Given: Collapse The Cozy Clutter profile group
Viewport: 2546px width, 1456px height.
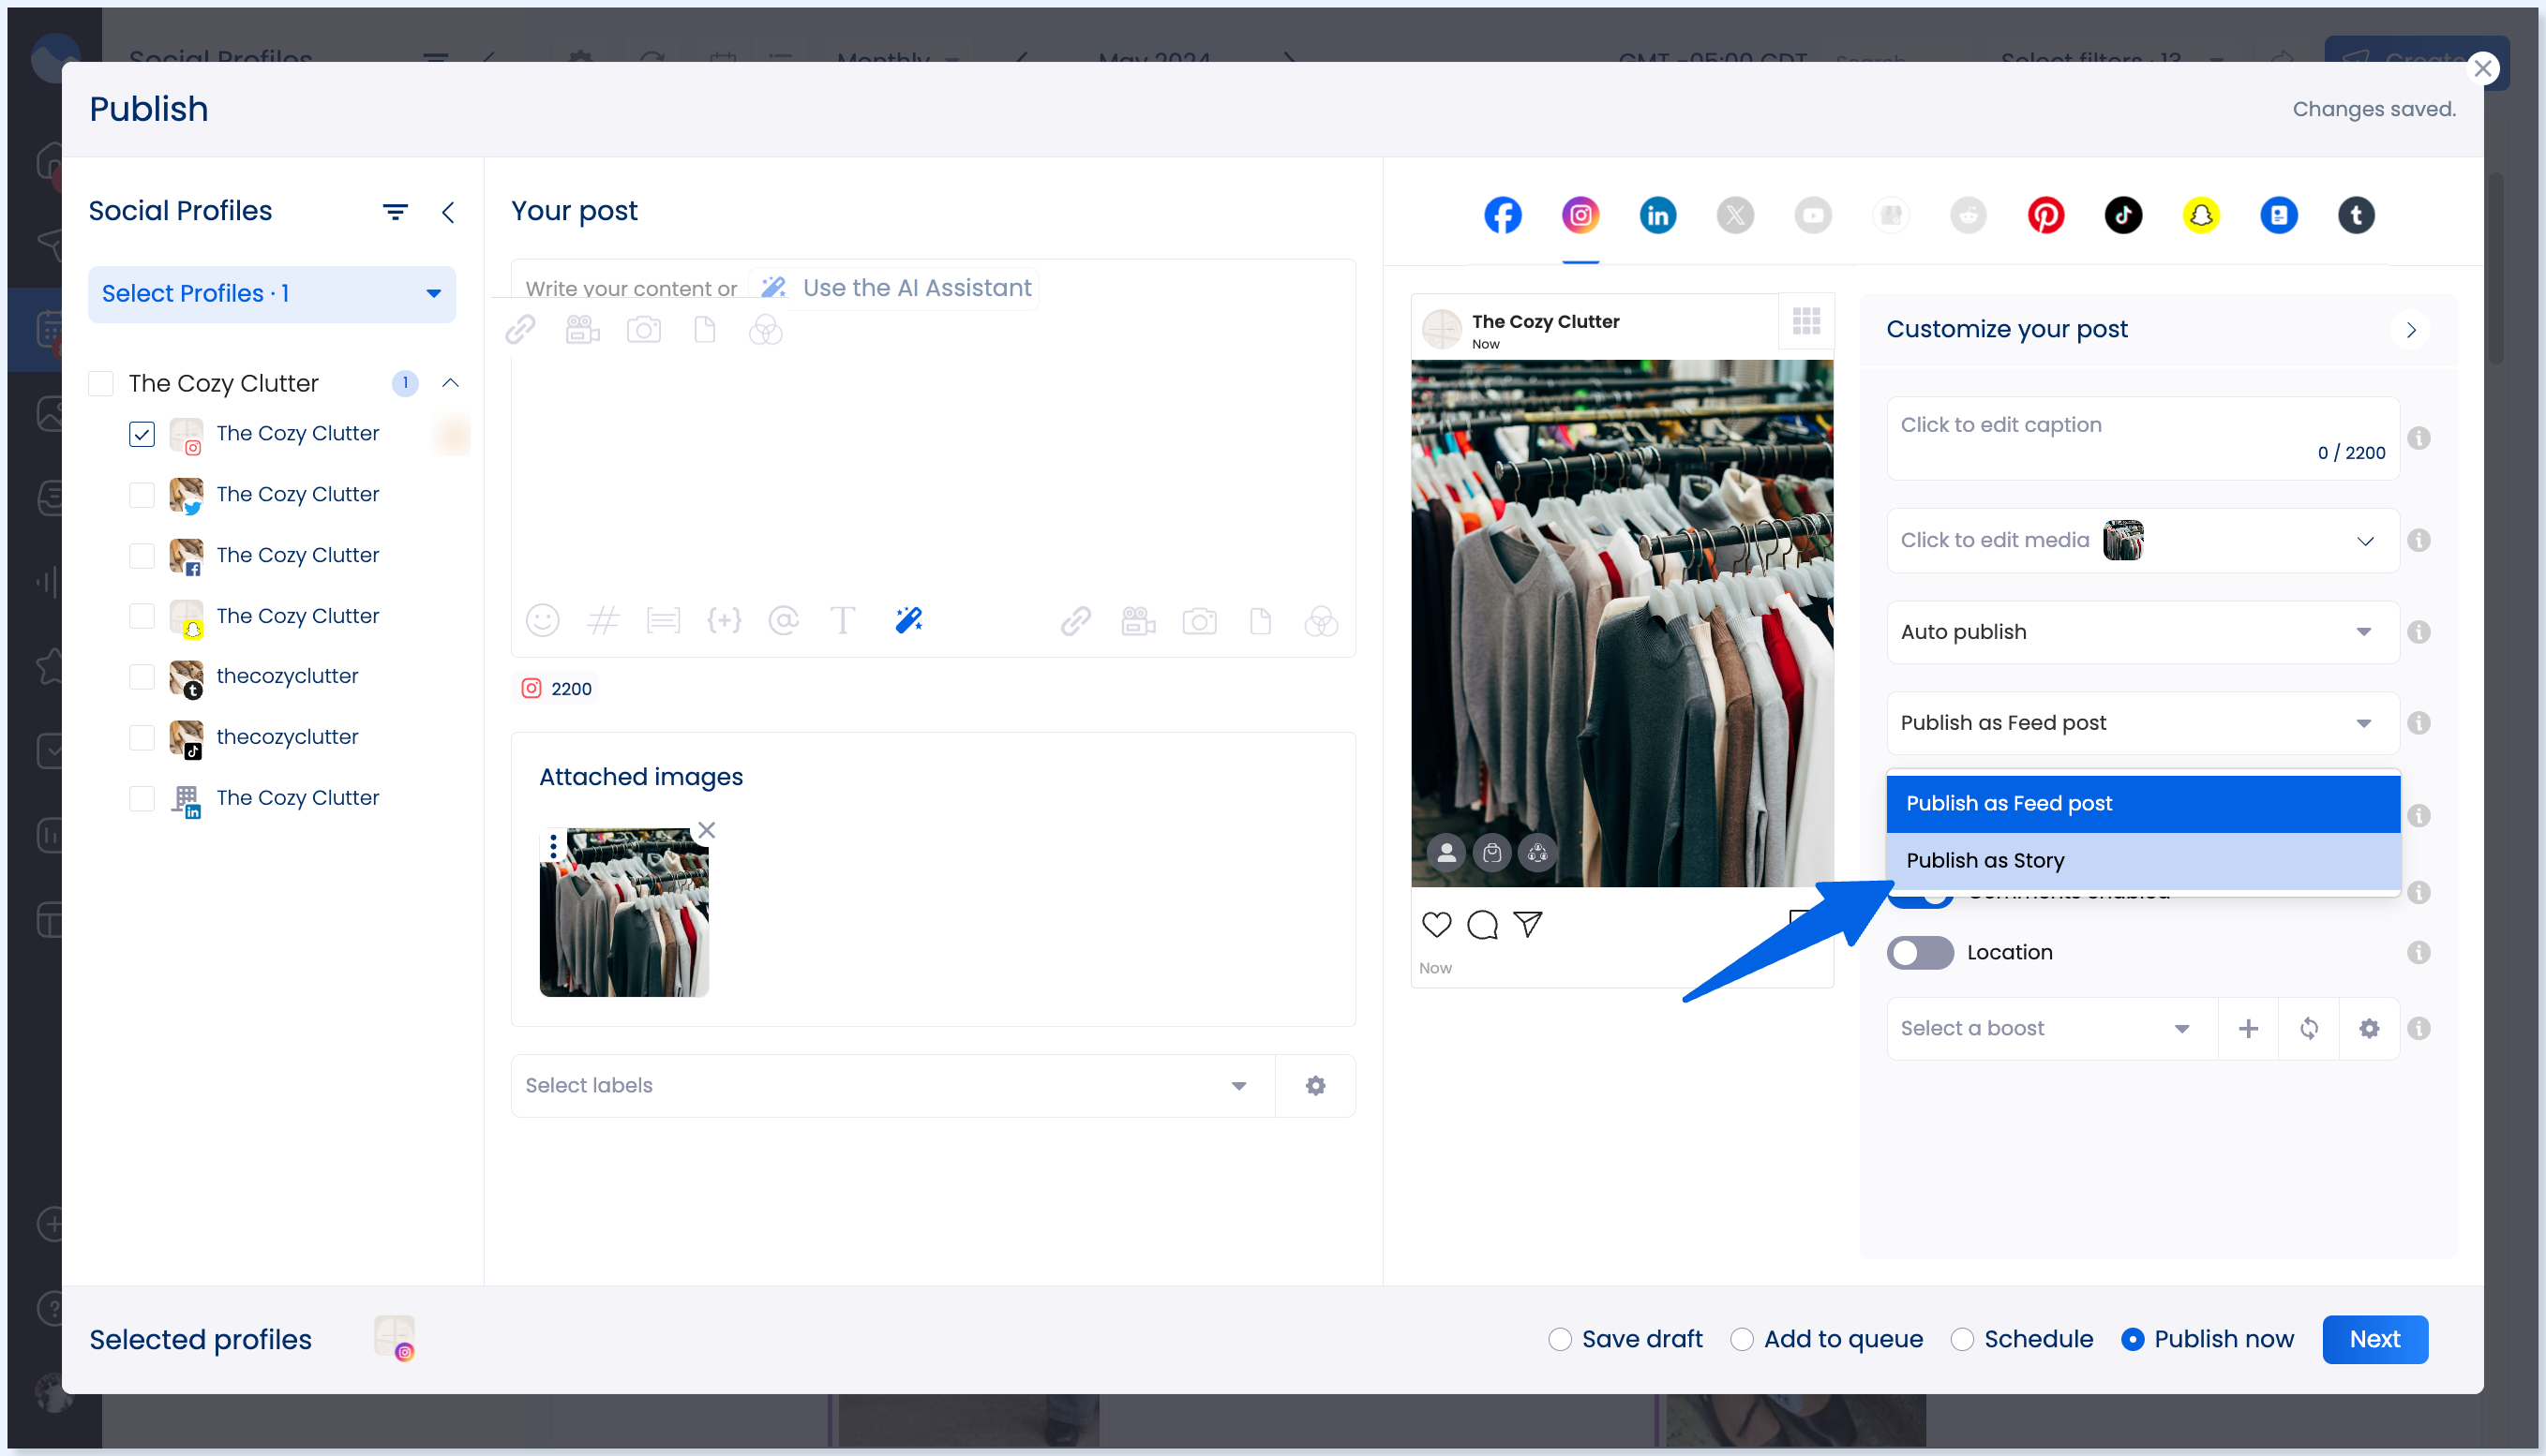Looking at the screenshot, I should (450, 383).
